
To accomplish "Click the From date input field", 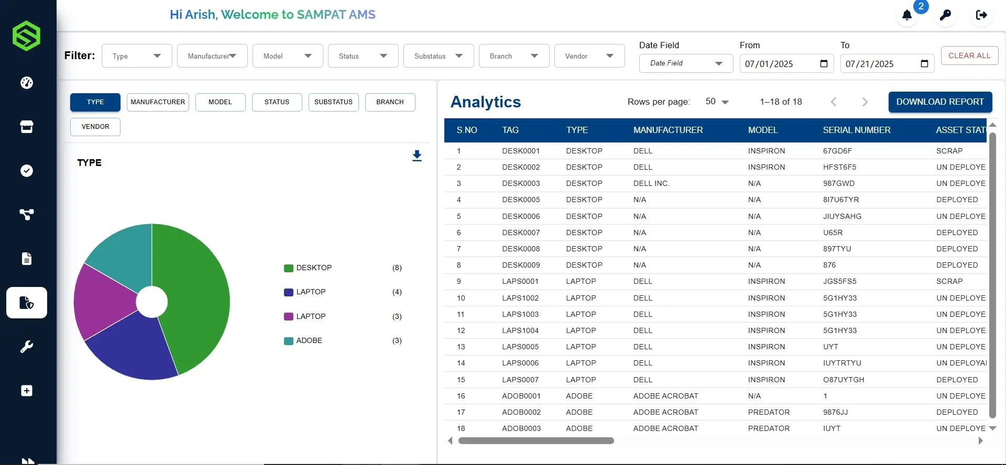I will pyautogui.click(x=781, y=64).
